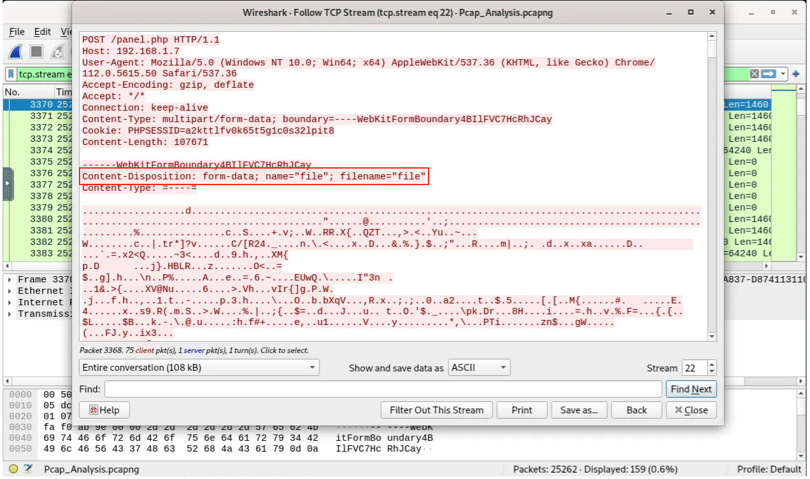The height and width of the screenshot is (479, 810).
Task: Click the stream content scrollbar down arrow
Action: click(x=713, y=337)
